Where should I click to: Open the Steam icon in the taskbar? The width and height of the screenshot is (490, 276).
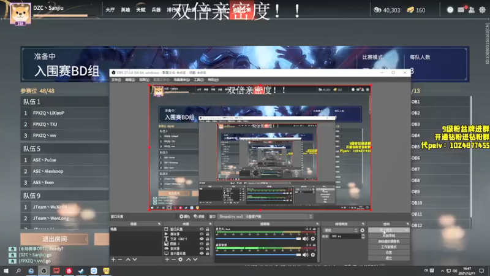(81, 270)
